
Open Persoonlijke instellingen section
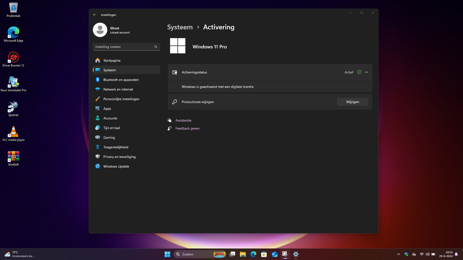tap(126, 99)
